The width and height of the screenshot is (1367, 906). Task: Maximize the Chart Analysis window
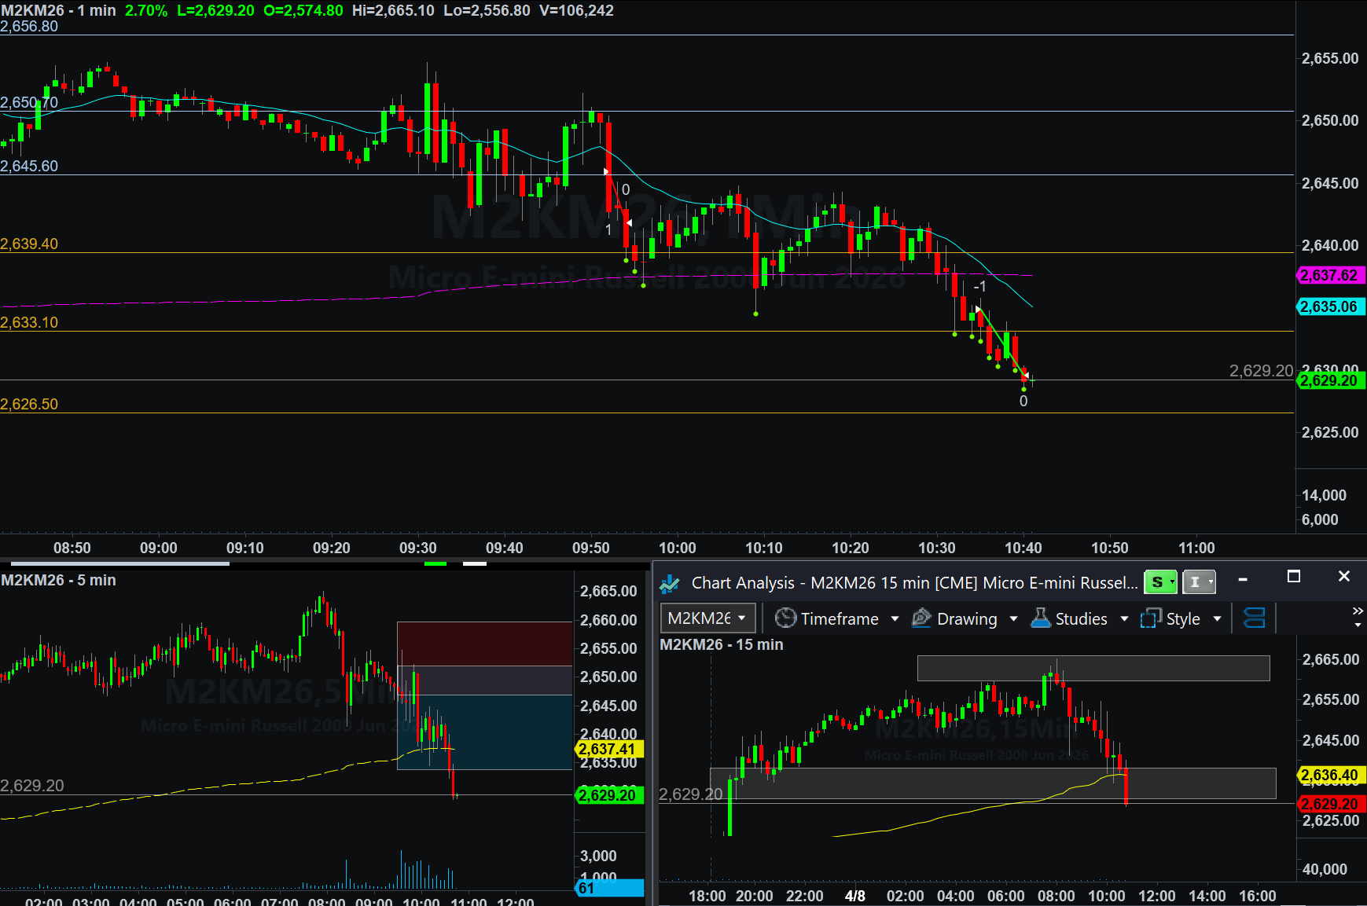pos(1294,577)
